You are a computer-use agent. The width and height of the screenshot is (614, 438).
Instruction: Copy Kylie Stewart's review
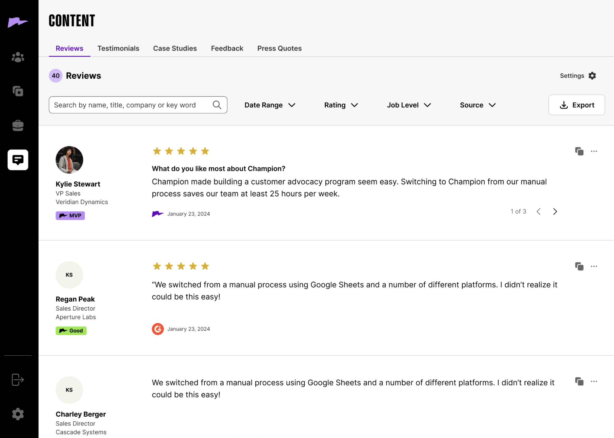tap(579, 151)
